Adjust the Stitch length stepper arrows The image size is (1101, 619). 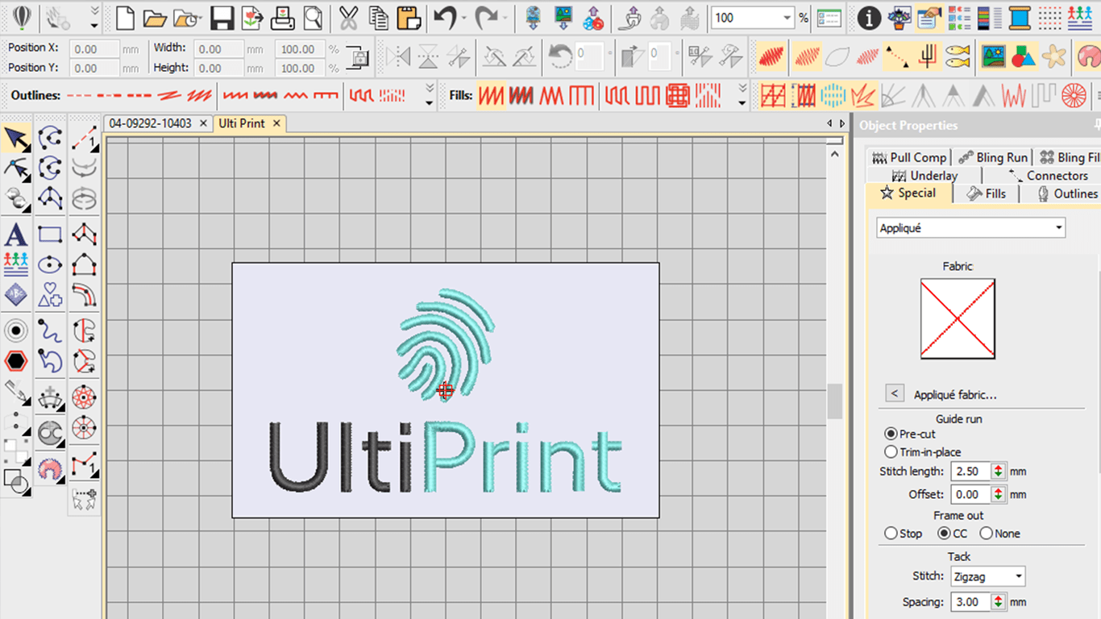(x=998, y=472)
